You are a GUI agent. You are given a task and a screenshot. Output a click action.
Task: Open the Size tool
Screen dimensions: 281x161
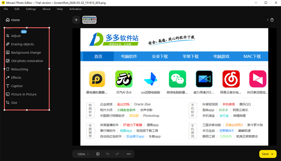(11, 102)
